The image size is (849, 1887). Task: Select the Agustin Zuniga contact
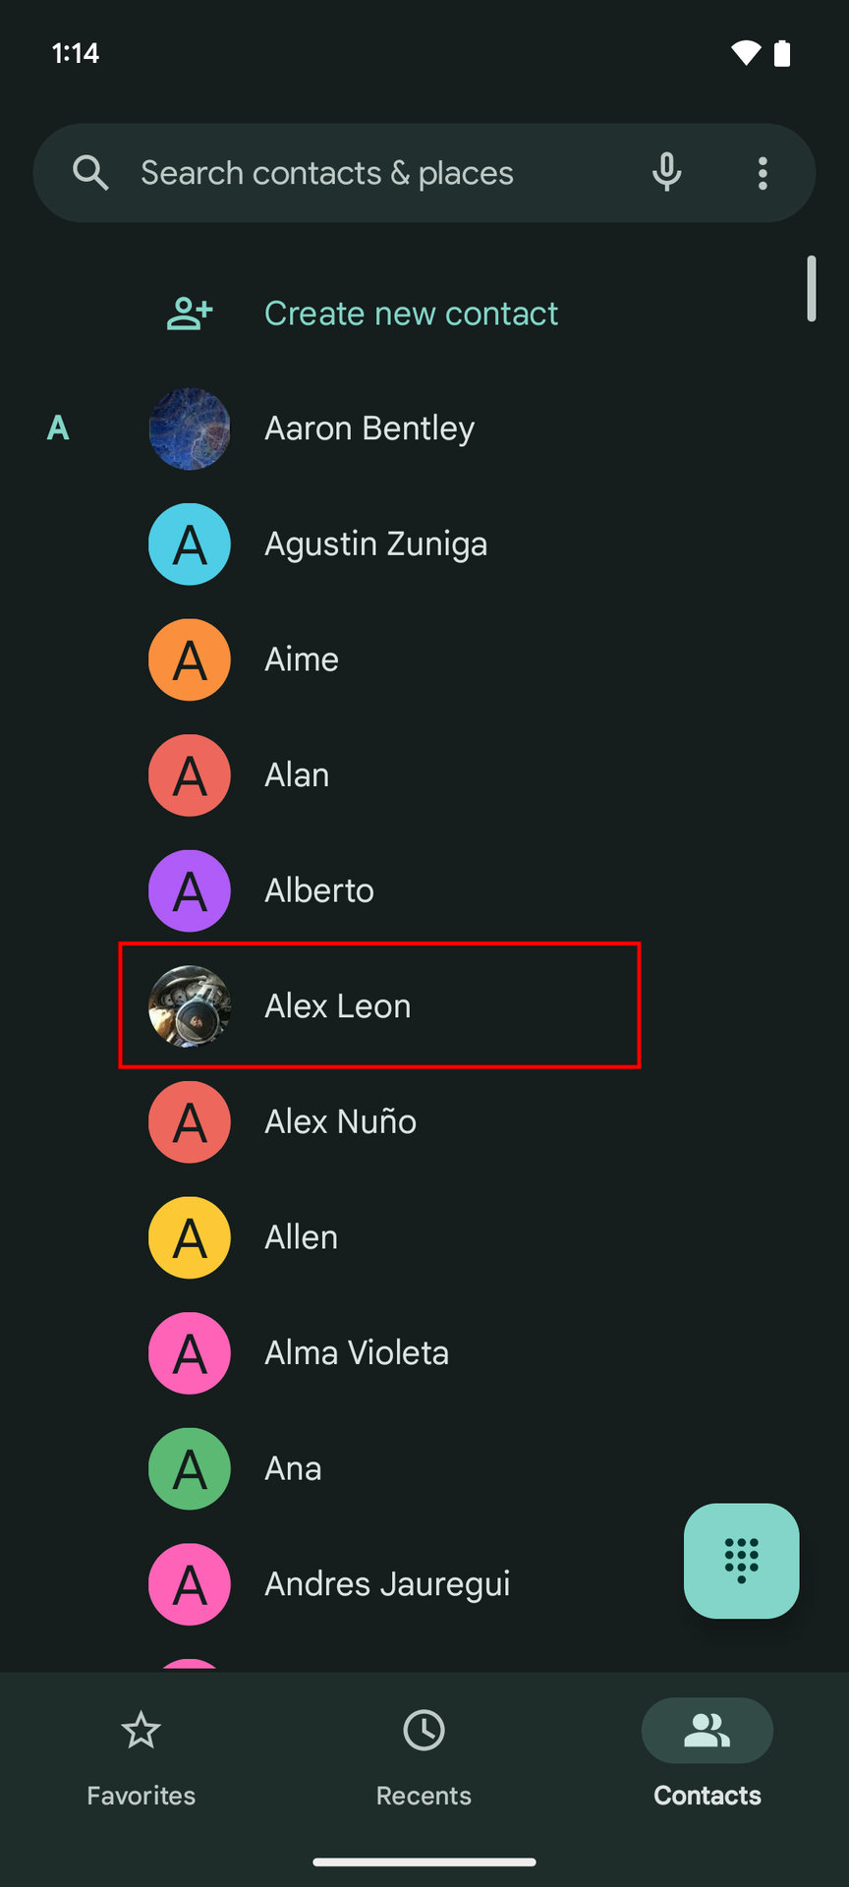coord(375,543)
